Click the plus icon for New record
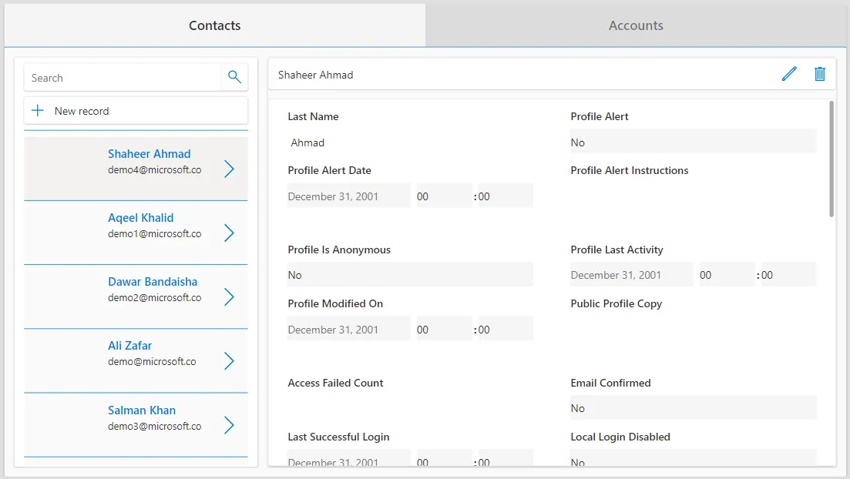Screen dimensions: 850x479 [x=38, y=111]
